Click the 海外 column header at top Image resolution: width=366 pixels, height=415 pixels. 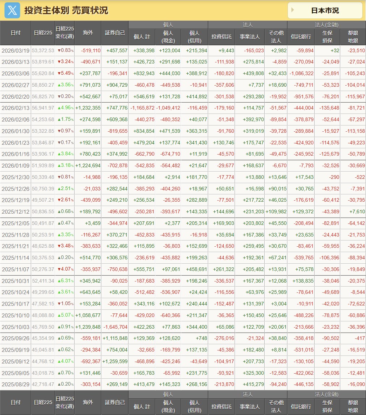(x=88, y=33)
